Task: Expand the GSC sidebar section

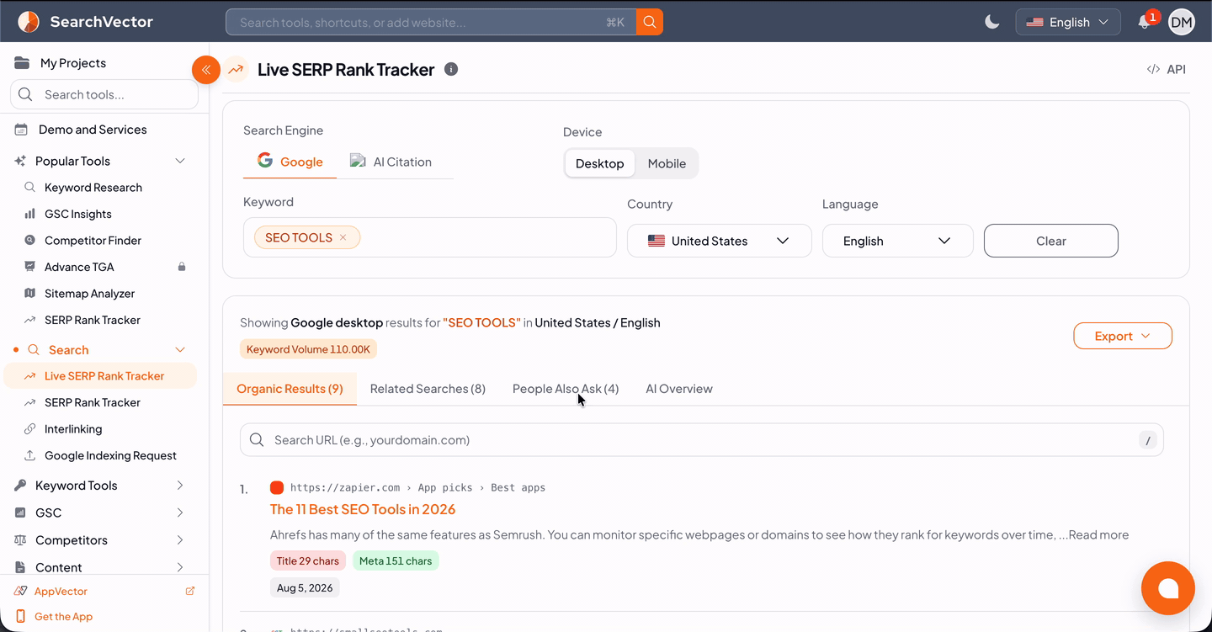Action: (x=179, y=513)
